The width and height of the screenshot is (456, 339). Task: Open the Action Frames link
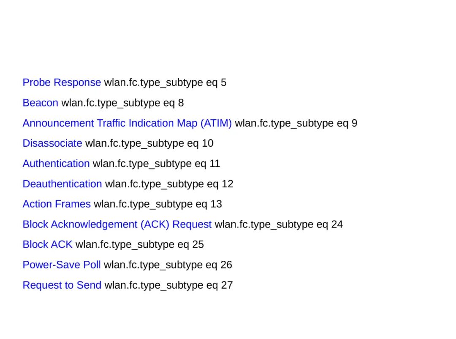pos(57,204)
